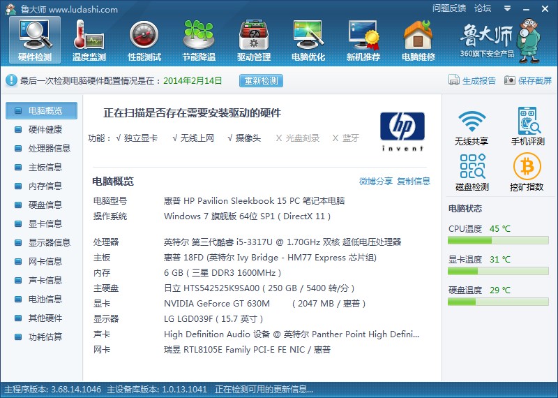Click the HP invent brand logo
This screenshot has width=558, height=398.
pyautogui.click(x=402, y=131)
